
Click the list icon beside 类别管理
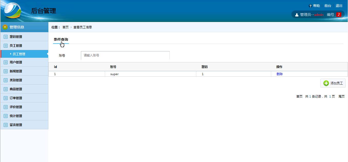6,80
